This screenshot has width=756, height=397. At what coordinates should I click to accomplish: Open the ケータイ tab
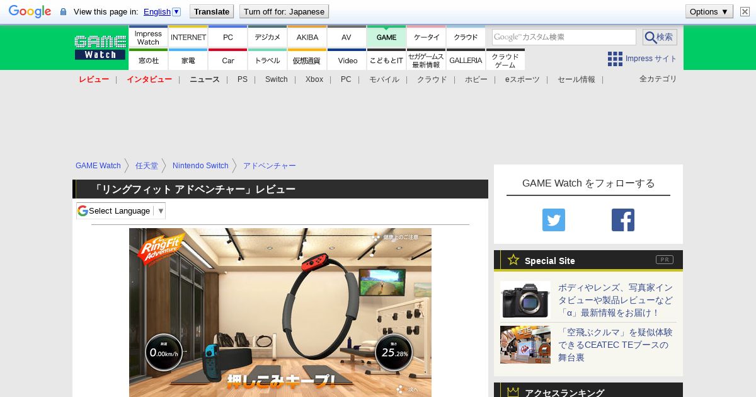427,37
